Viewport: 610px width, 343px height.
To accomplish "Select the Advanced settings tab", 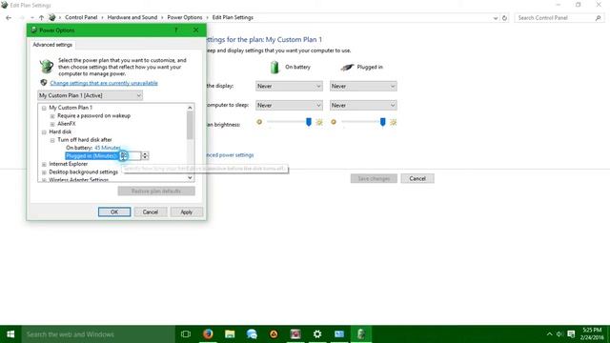I will point(52,45).
